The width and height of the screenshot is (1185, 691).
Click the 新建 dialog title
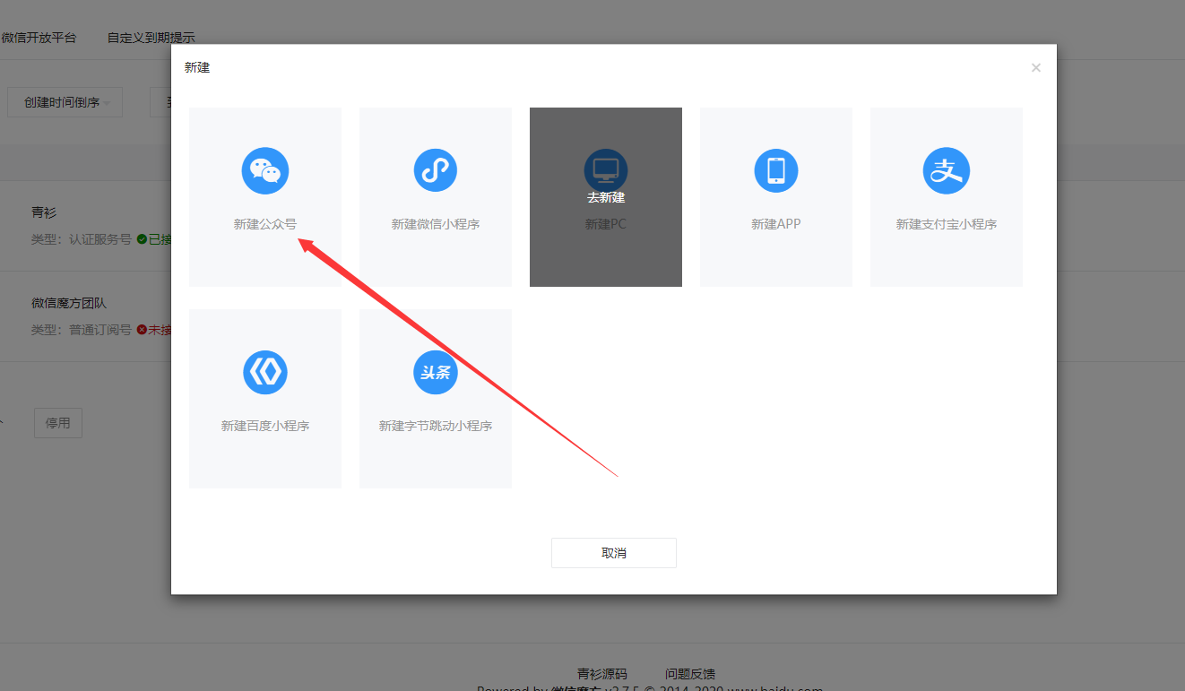[x=197, y=67]
